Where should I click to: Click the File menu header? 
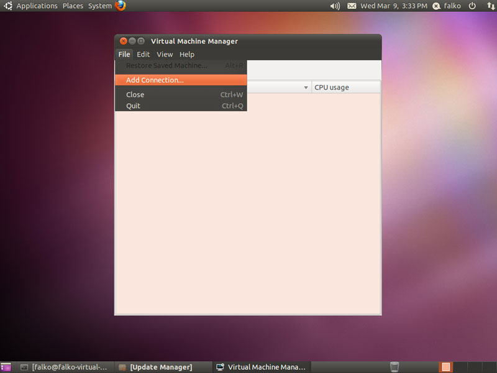tap(124, 54)
